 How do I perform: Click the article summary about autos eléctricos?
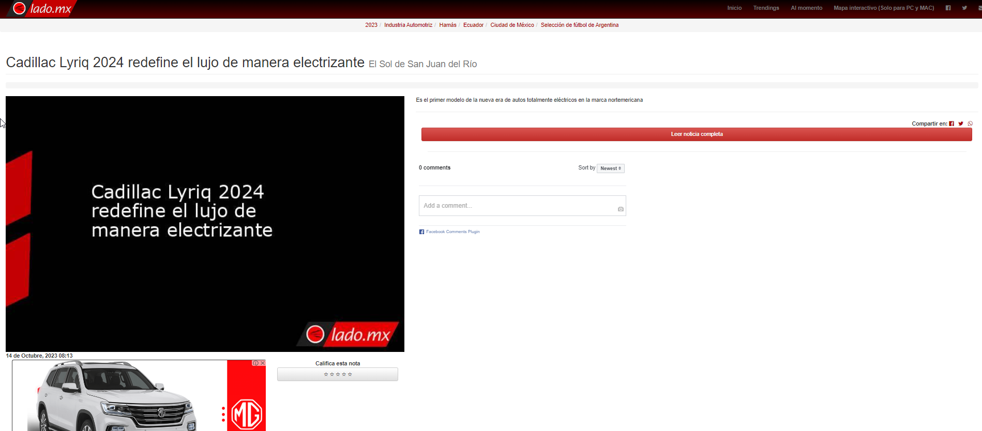point(530,100)
